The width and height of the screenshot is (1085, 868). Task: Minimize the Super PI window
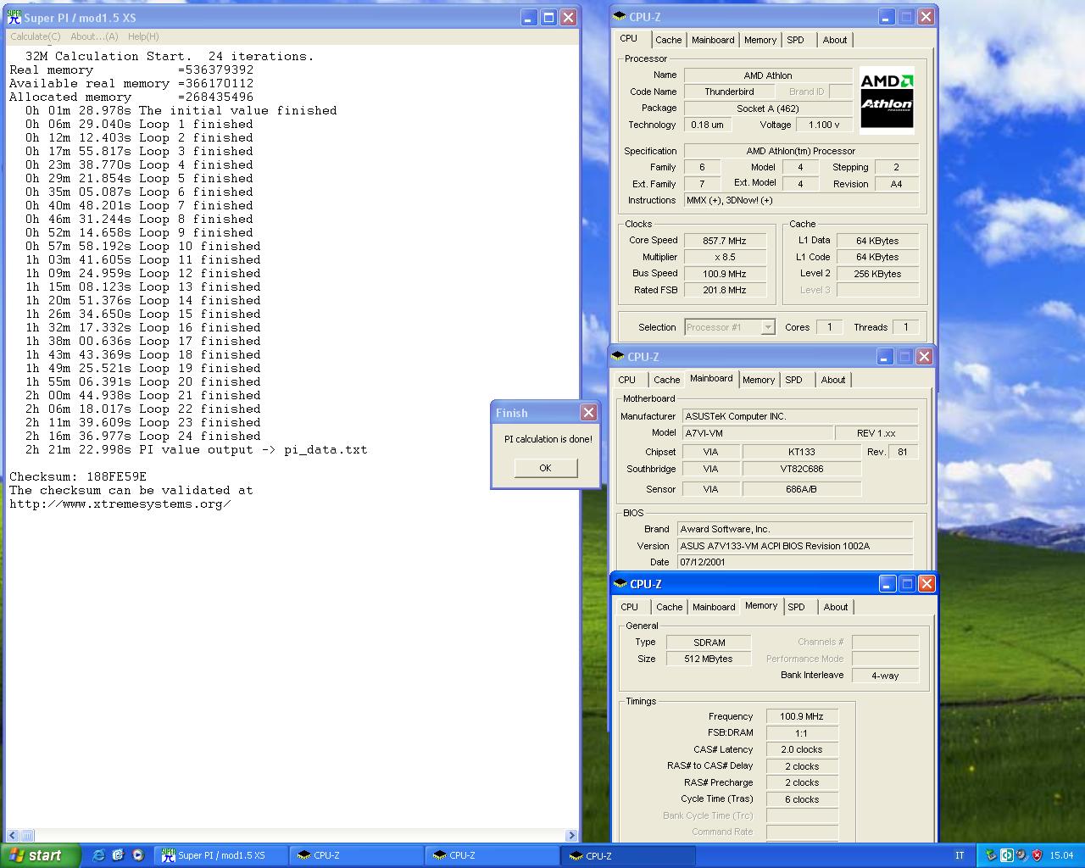coord(529,17)
